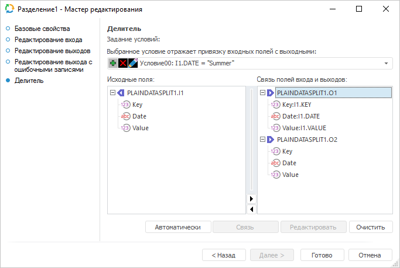Collapse the PLAINDATASPLIT1.O2 output node
This screenshot has height=268, width=400.
(262, 140)
